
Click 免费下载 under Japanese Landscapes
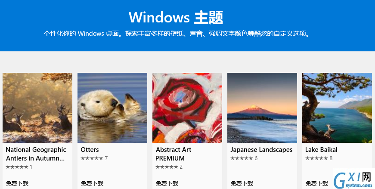(x=242, y=183)
